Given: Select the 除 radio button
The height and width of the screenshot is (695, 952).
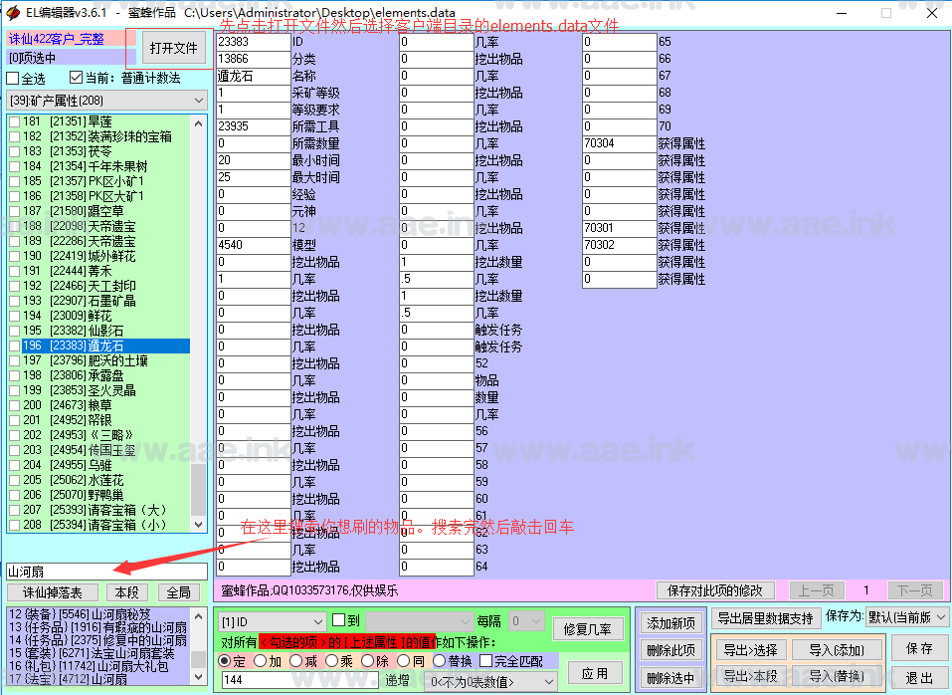Looking at the screenshot, I should coord(367,661).
